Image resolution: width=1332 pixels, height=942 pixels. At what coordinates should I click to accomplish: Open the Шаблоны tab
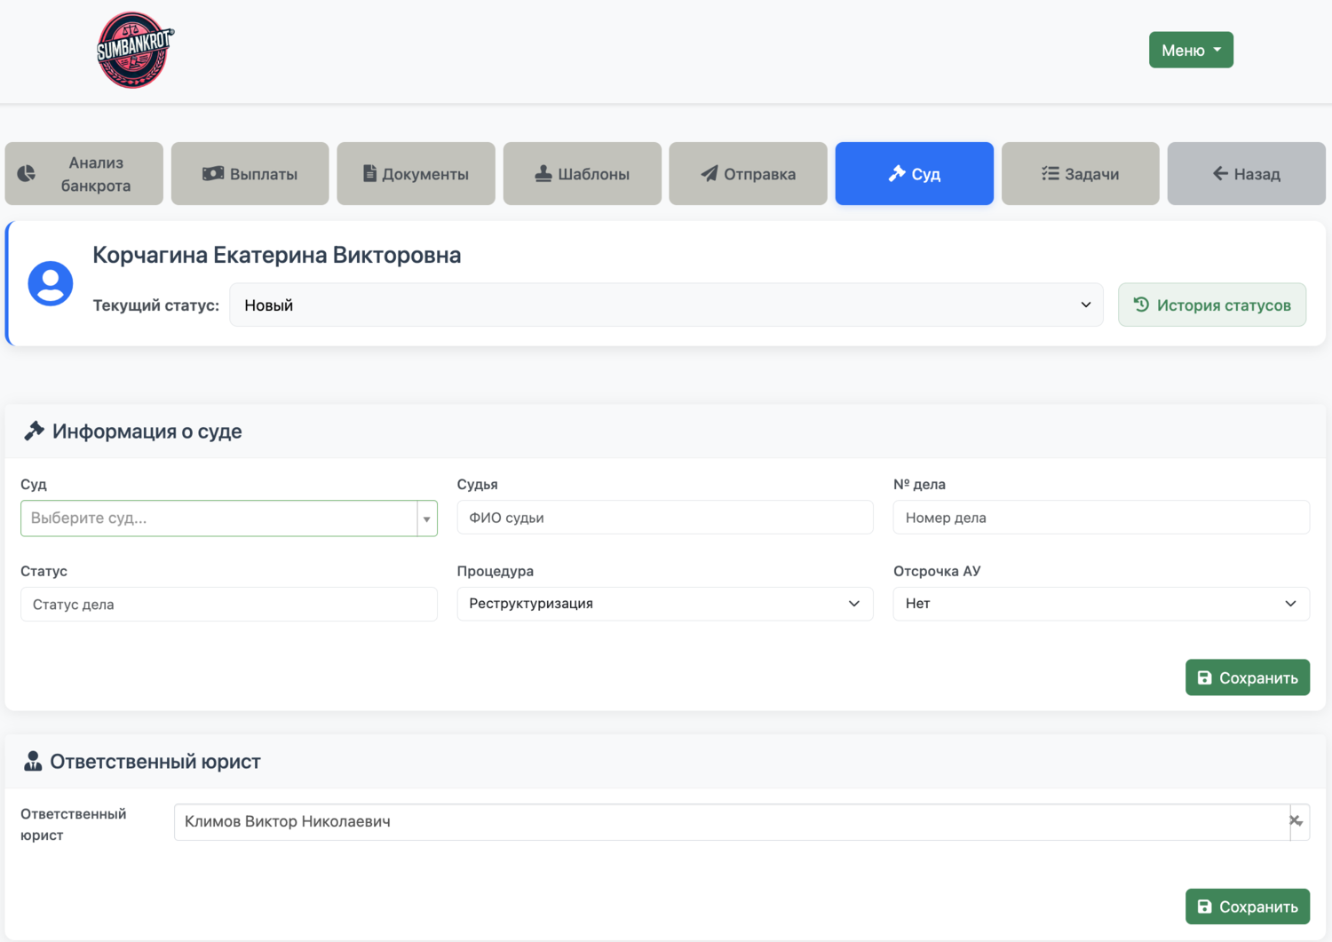pos(583,174)
